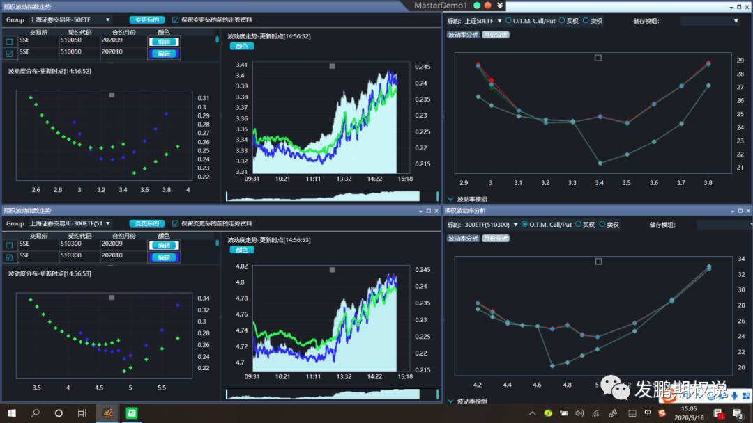The height and width of the screenshot is (423, 753).
Task: Open the 上海证券交易所-300ETF Group dropdown
Action: (70, 223)
